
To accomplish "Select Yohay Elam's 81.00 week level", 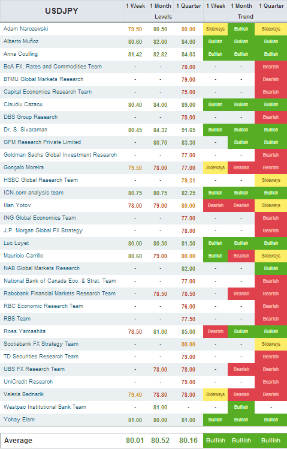I will point(135,420).
